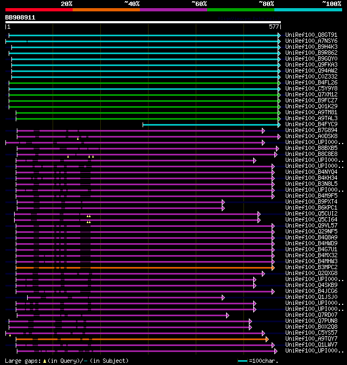Viewport: 347px width, 365px height.
Task: Open hit UniRef100_Q9FKA3
Action: click(311, 64)
